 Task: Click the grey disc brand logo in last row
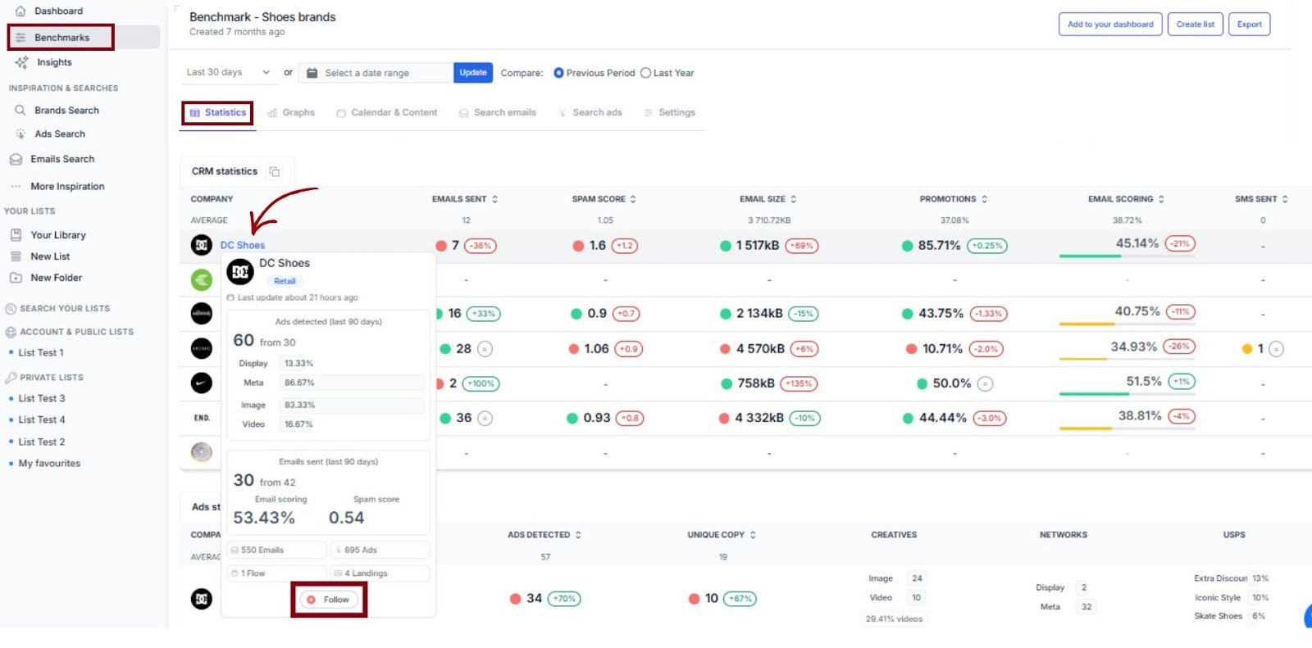201,452
